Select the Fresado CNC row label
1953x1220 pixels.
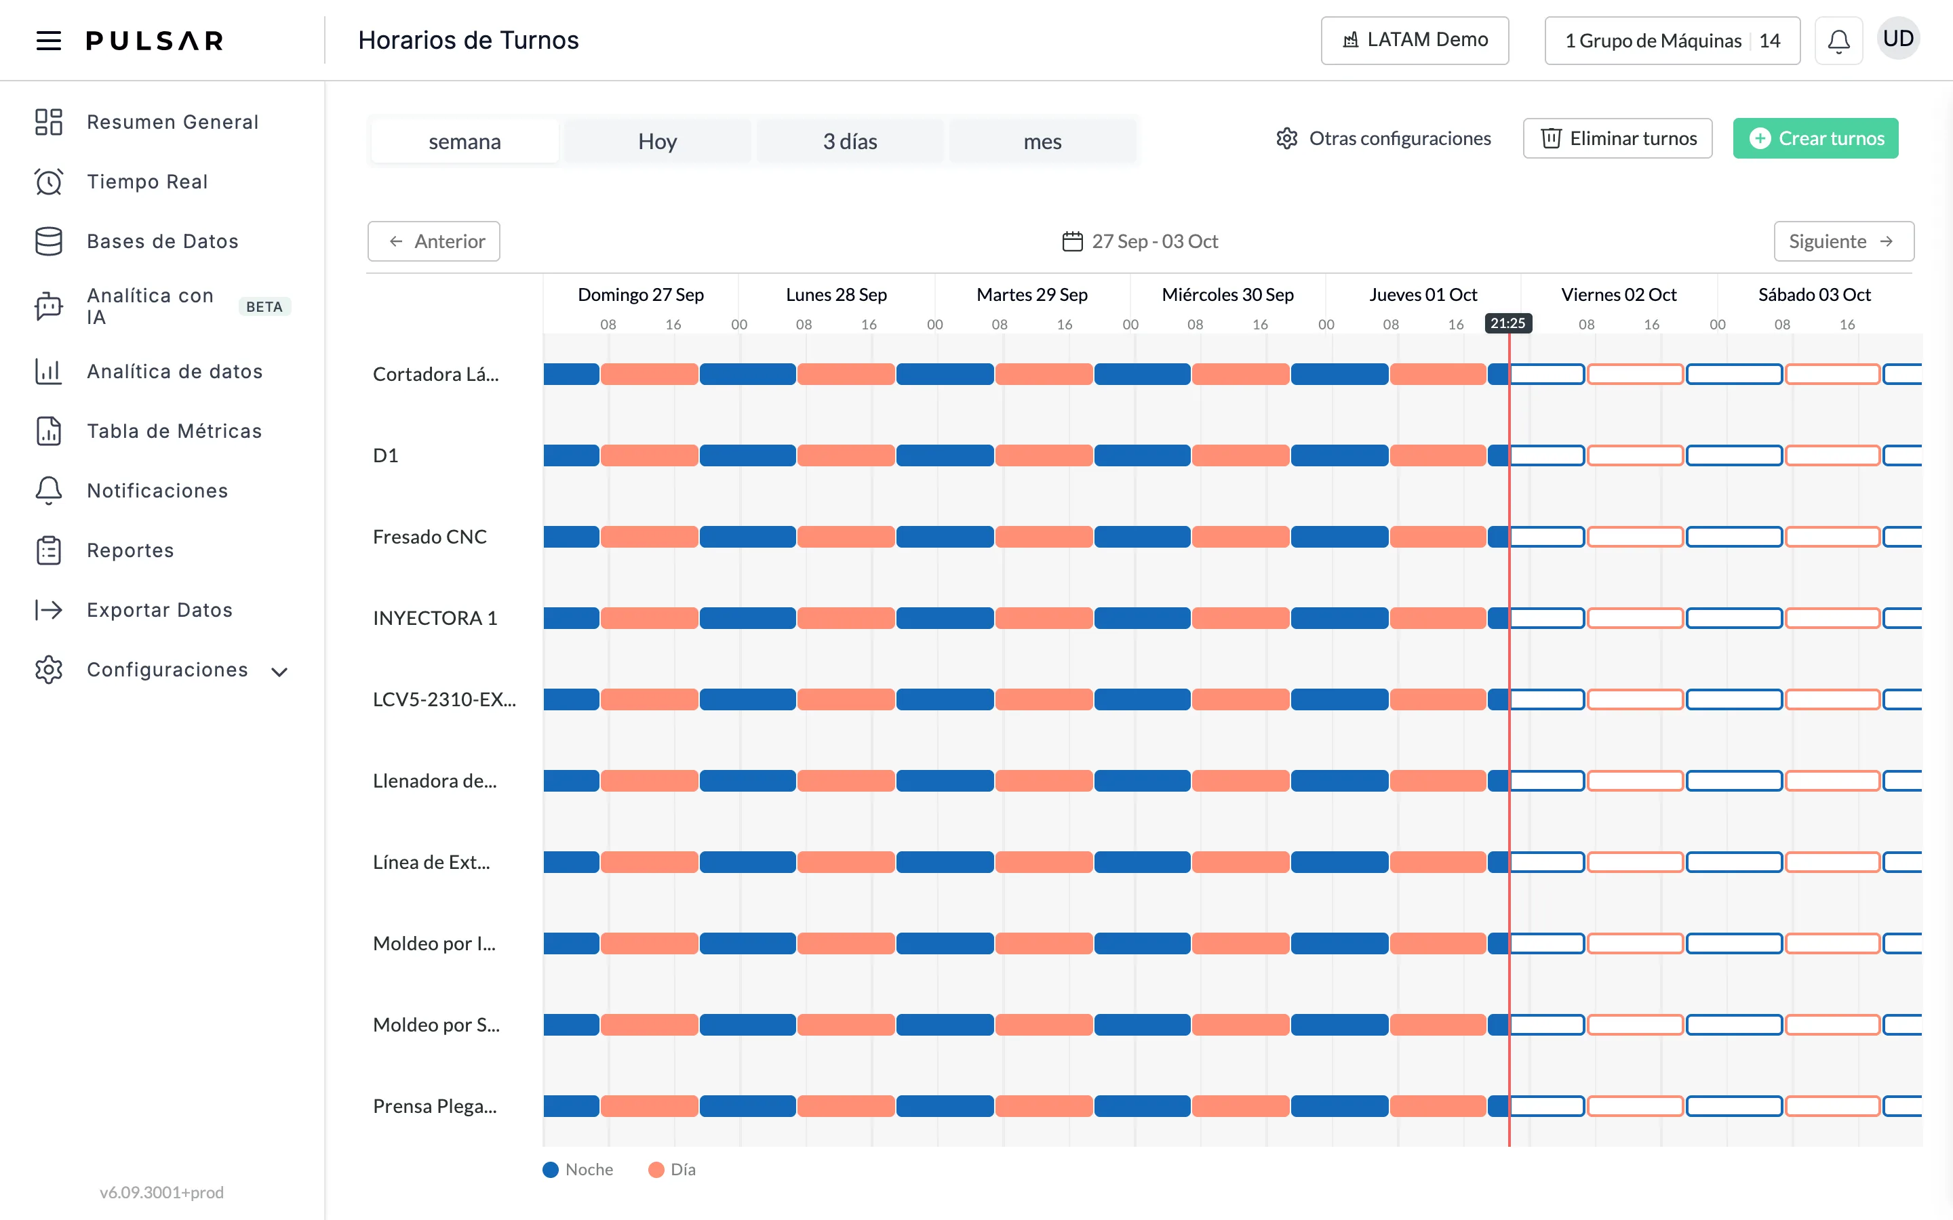pos(429,537)
